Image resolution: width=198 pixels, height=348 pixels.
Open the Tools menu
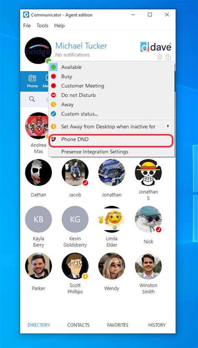coord(42,26)
